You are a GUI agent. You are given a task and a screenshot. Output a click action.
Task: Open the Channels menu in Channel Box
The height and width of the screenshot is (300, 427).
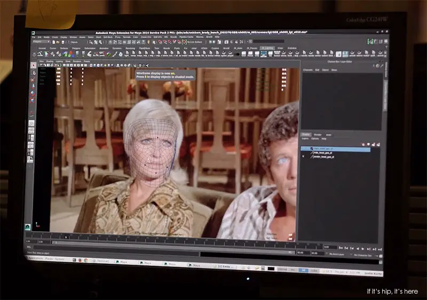308,70
